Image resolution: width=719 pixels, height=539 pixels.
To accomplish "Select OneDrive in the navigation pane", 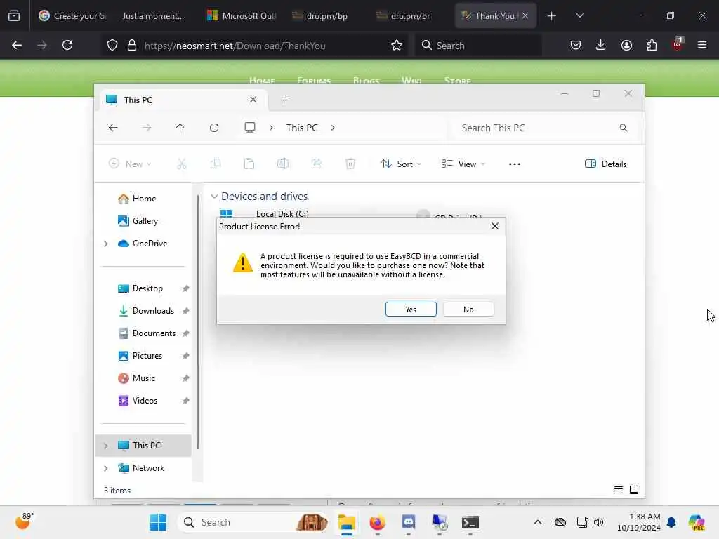I will (x=150, y=244).
